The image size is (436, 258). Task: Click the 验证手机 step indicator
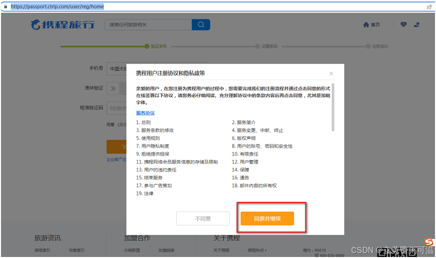[156, 46]
